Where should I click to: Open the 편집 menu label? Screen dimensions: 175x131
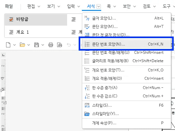pyautogui.click(x=31, y=6)
